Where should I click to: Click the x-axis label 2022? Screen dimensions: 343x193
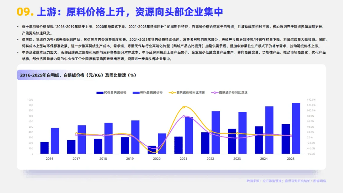[x=210, y=159]
